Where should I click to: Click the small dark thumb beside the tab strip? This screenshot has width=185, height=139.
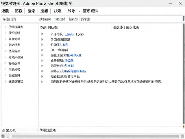[184, 19]
